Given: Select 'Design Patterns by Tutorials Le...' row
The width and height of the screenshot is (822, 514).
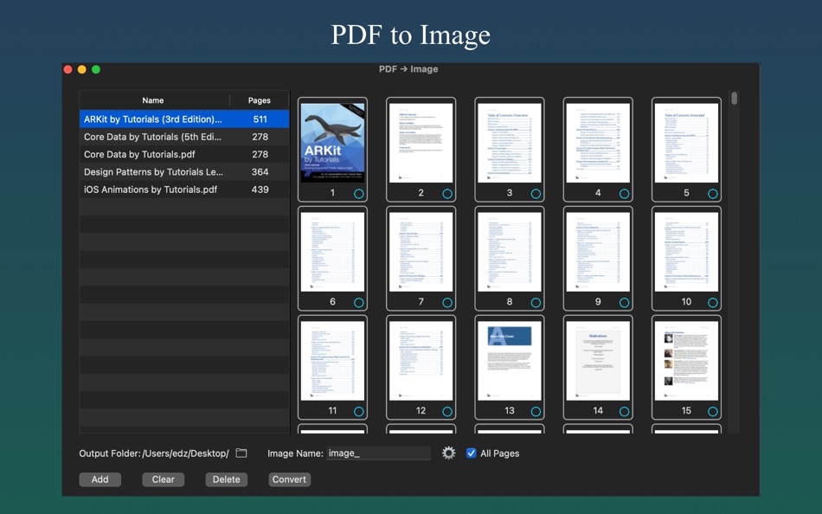Looking at the screenshot, I should coord(184,171).
